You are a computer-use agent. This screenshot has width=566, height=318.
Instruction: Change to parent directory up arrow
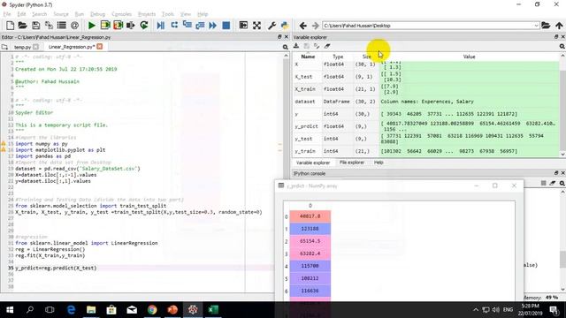(x=559, y=26)
